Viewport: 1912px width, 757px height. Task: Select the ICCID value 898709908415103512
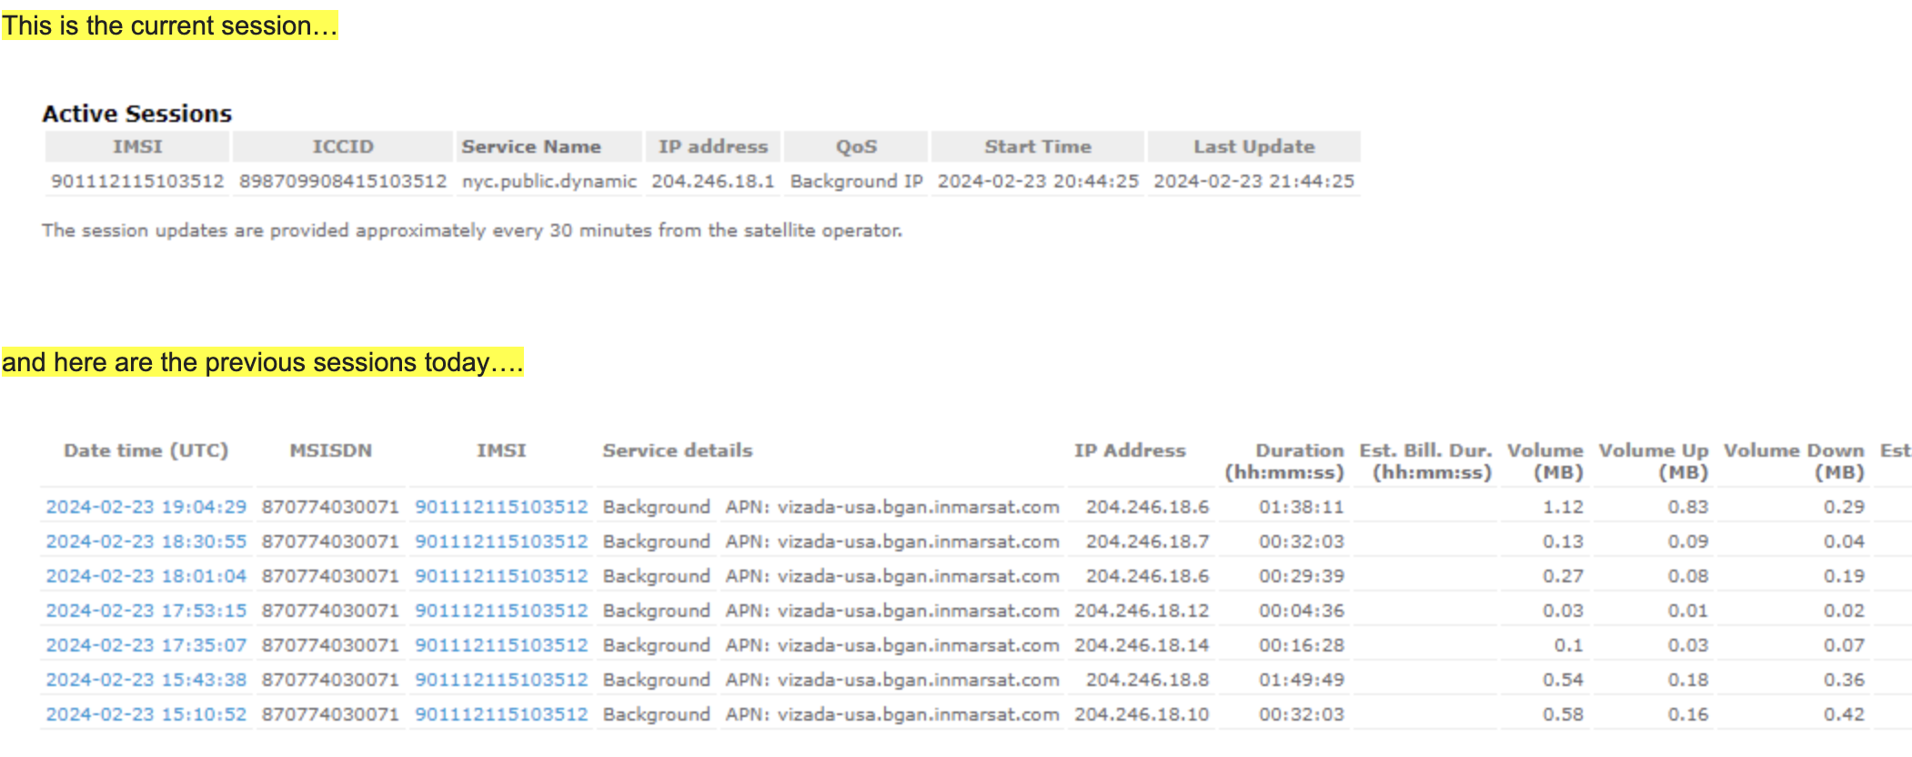click(x=343, y=181)
